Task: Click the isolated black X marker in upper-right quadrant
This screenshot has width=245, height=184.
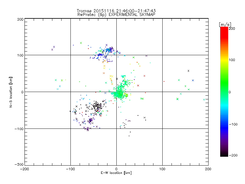Action: (188, 71)
